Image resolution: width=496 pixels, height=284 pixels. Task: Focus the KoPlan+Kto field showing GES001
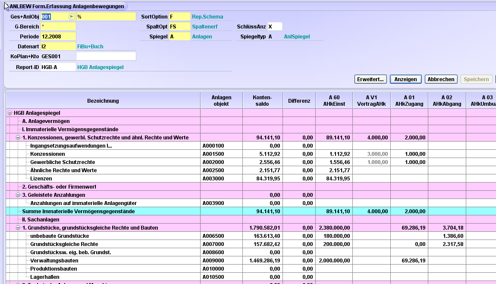[x=58, y=57]
